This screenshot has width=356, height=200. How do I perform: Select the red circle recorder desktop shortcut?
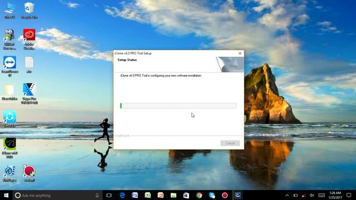pyautogui.click(x=29, y=173)
